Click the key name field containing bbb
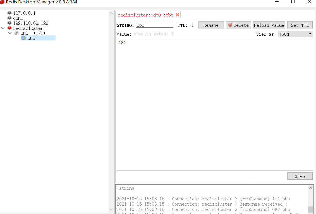The height and width of the screenshot is (214, 316). 154,25
